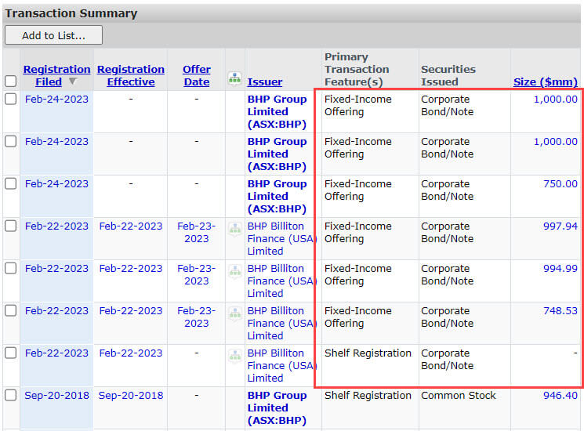Image resolution: width=584 pixels, height=431 pixels.
Task: Open the 750.00 size value
Action: point(560,184)
